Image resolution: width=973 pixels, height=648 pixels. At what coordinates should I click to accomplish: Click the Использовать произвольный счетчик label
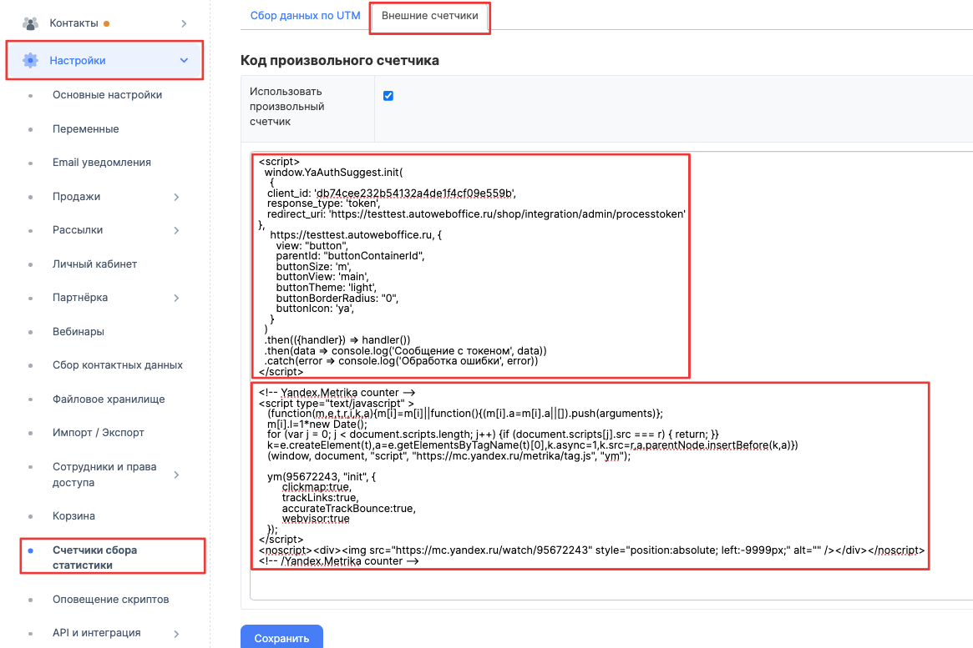[286, 106]
